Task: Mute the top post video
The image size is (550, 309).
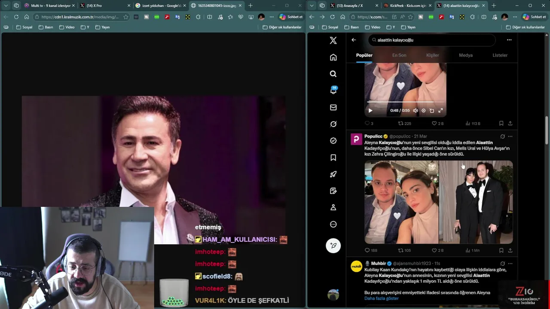Action: tap(416, 110)
